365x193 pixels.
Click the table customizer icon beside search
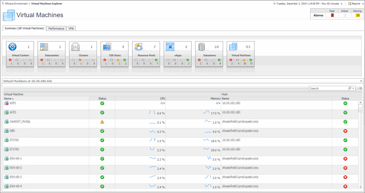pyautogui.click(x=360, y=88)
